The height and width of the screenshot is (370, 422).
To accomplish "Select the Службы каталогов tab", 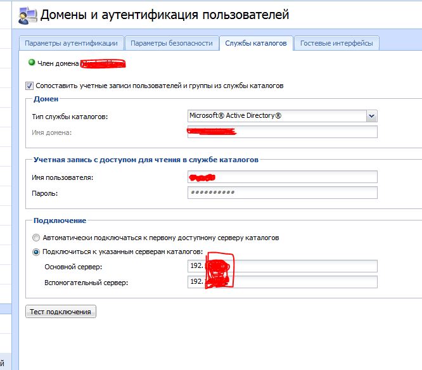I will (256, 43).
